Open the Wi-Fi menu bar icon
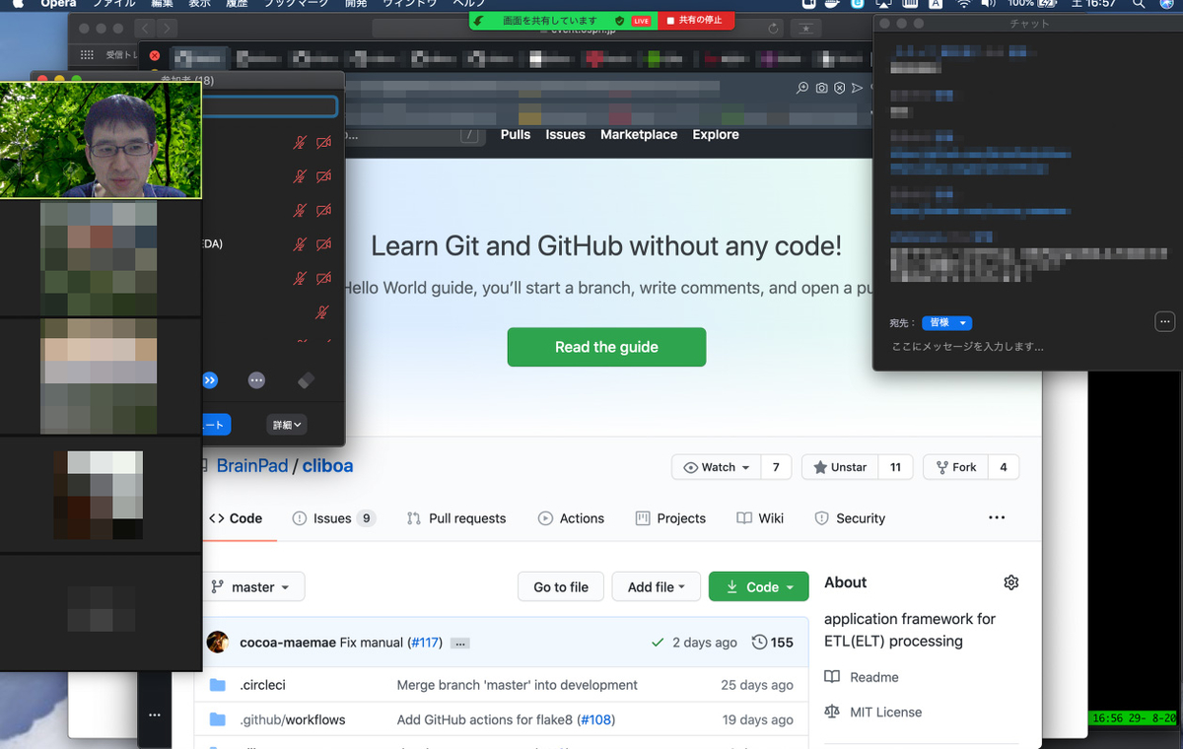This screenshot has width=1183, height=749. (963, 5)
